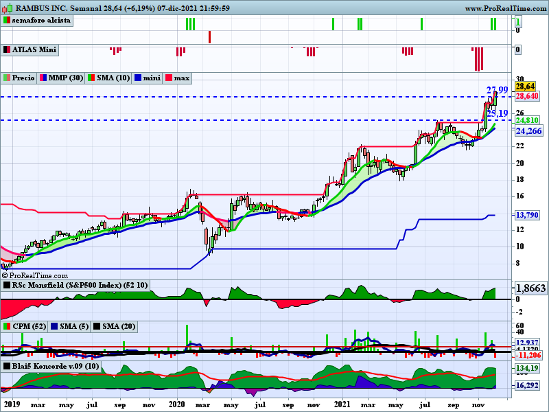Click the yellow 28,64 current price tag
This screenshot has width=549, height=412.
(x=525, y=87)
